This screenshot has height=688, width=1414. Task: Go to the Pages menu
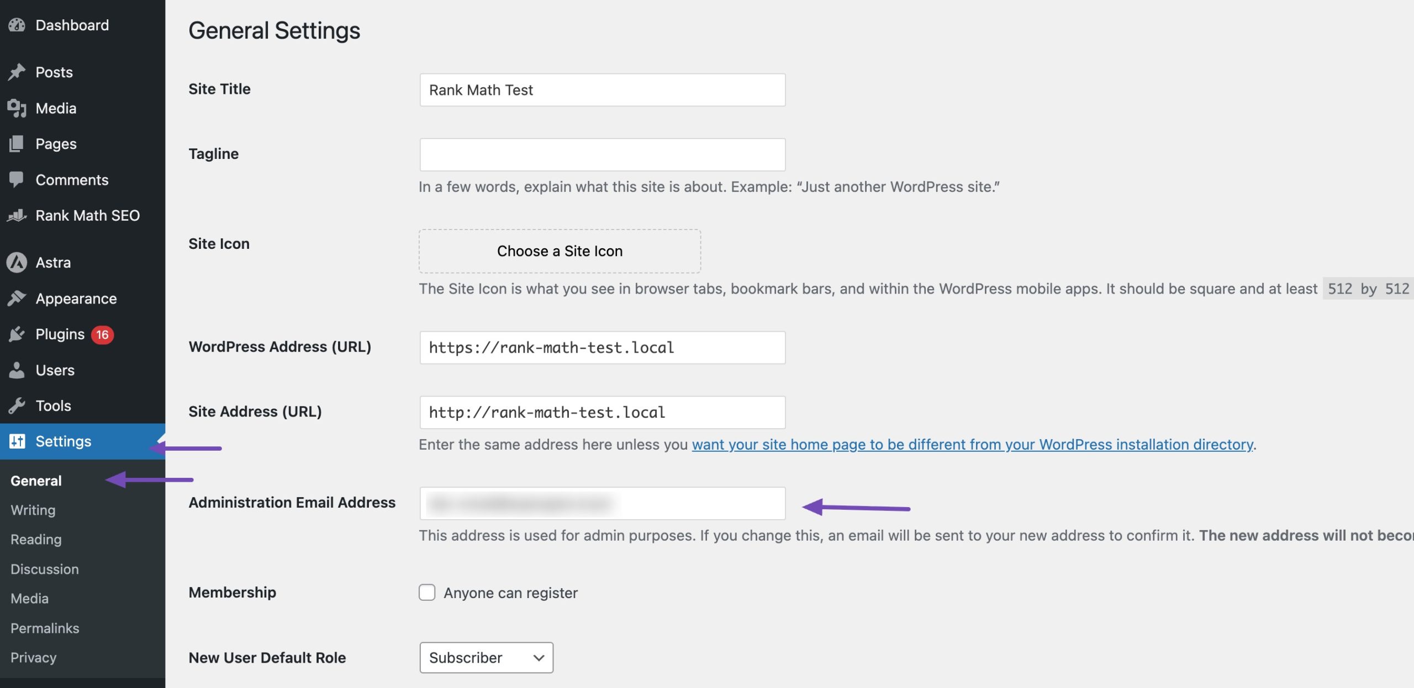(56, 144)
